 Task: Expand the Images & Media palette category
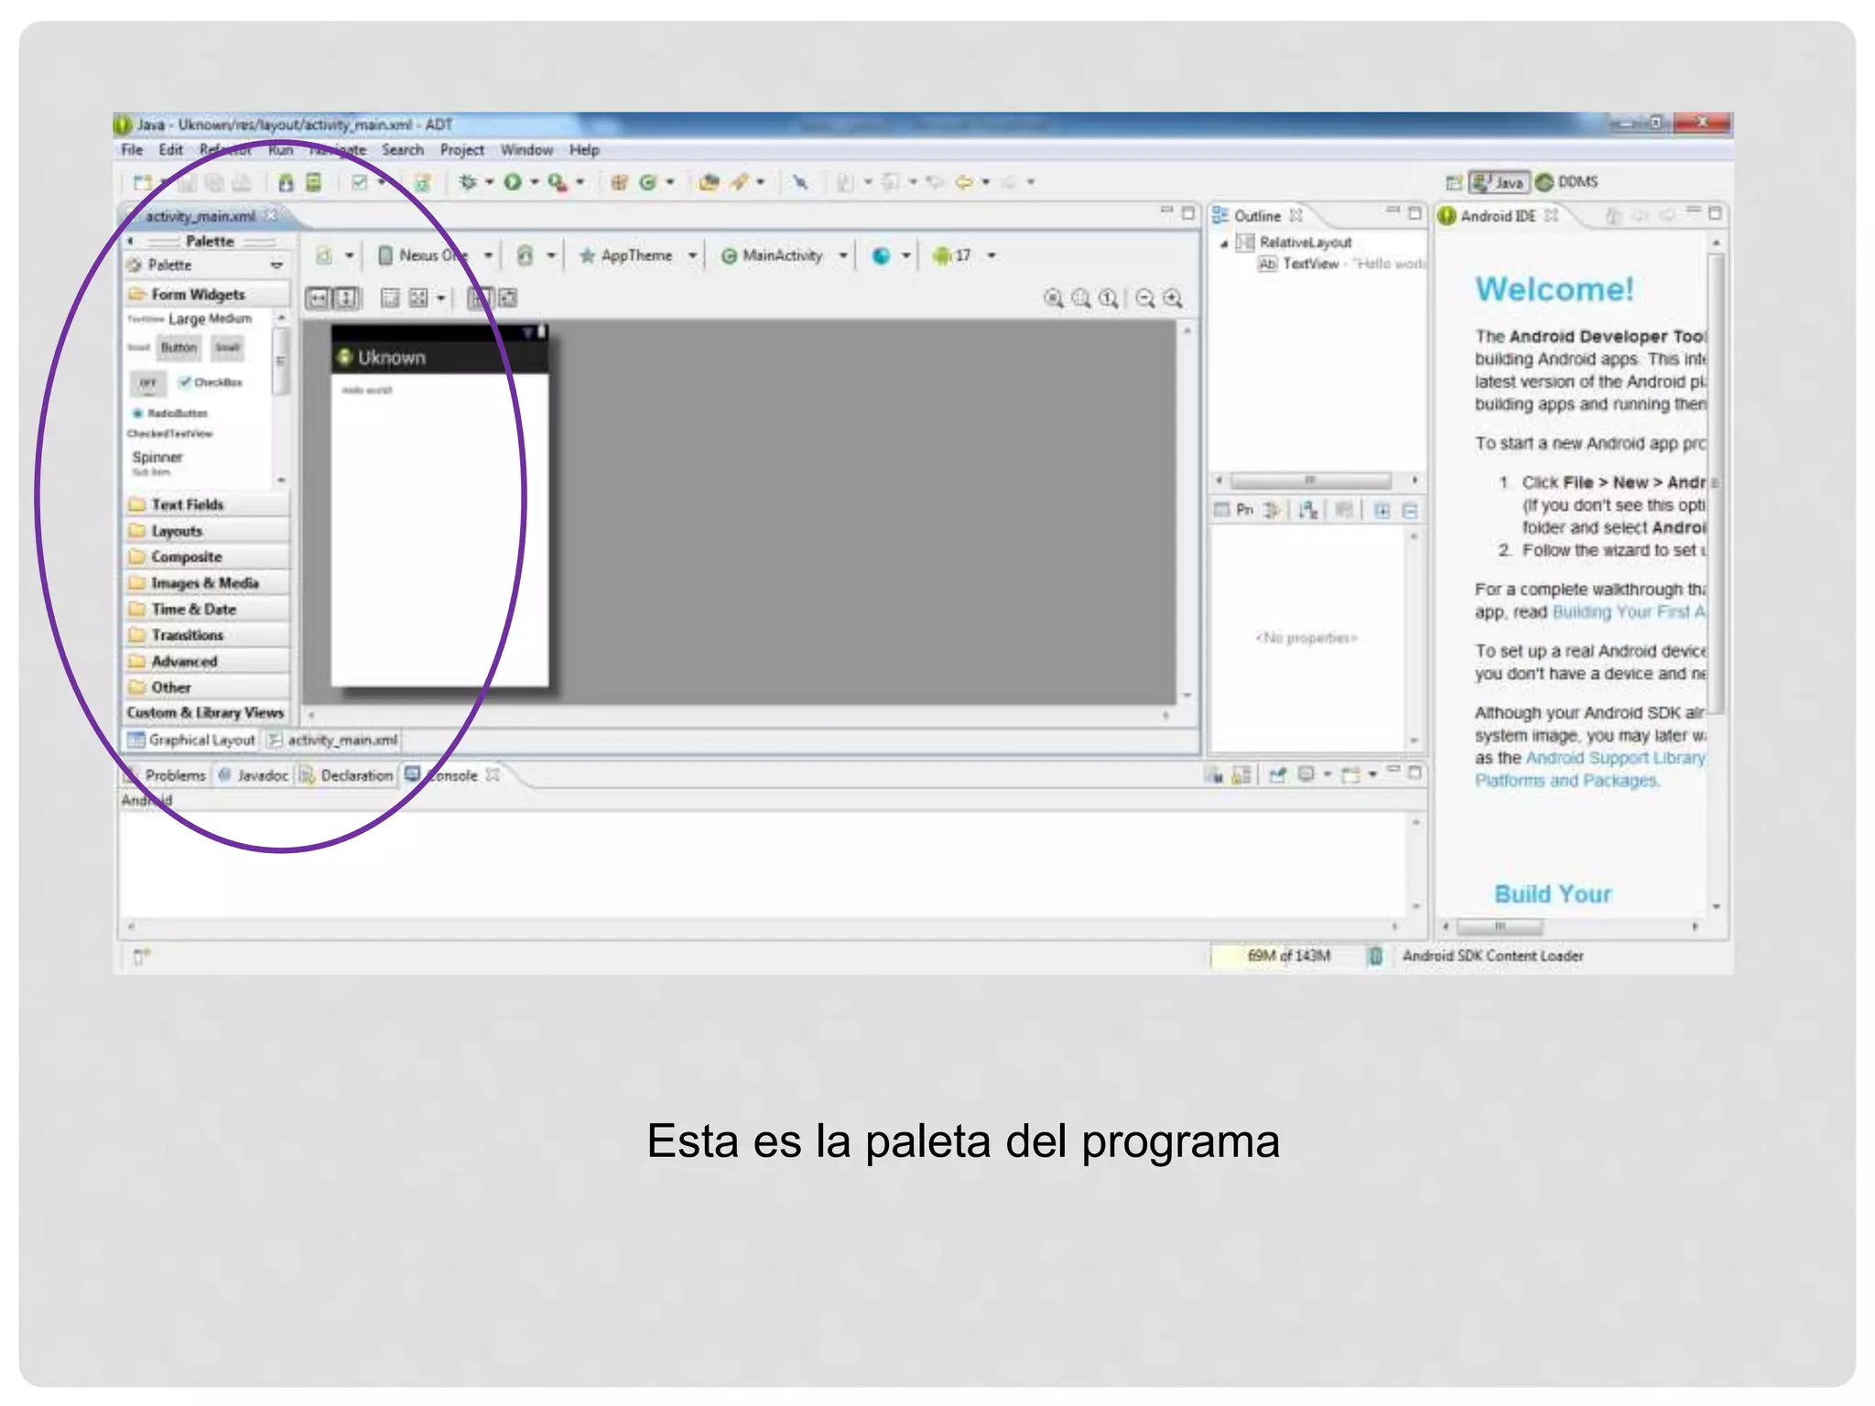(207, 583)
